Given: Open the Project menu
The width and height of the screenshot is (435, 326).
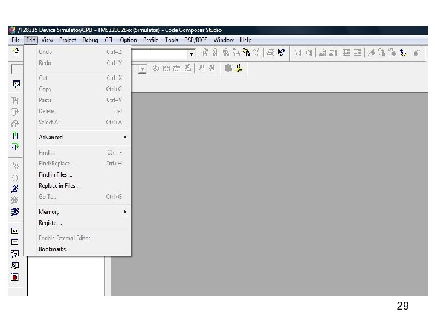Looking at the screenshot, I should [68, 40].
